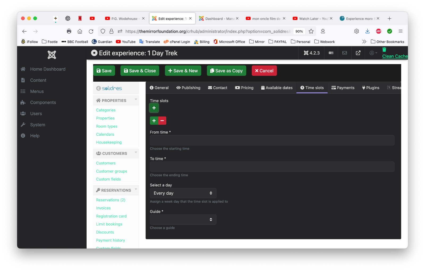Bookmark this page with the star icon

coord(311,31)
